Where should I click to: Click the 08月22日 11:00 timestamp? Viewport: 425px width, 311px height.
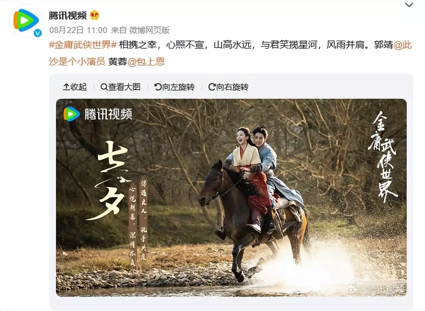78,30
